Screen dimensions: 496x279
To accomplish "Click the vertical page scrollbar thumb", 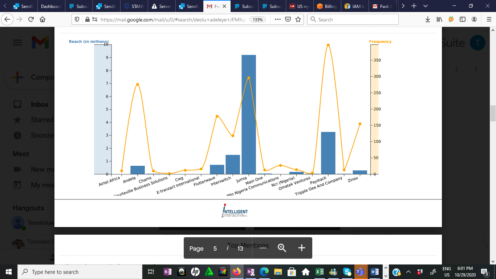I will (493, 113).
